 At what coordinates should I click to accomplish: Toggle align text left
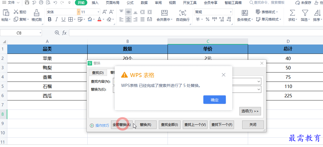(122, 19)
